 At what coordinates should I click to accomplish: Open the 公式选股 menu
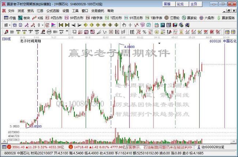(53, 11)
